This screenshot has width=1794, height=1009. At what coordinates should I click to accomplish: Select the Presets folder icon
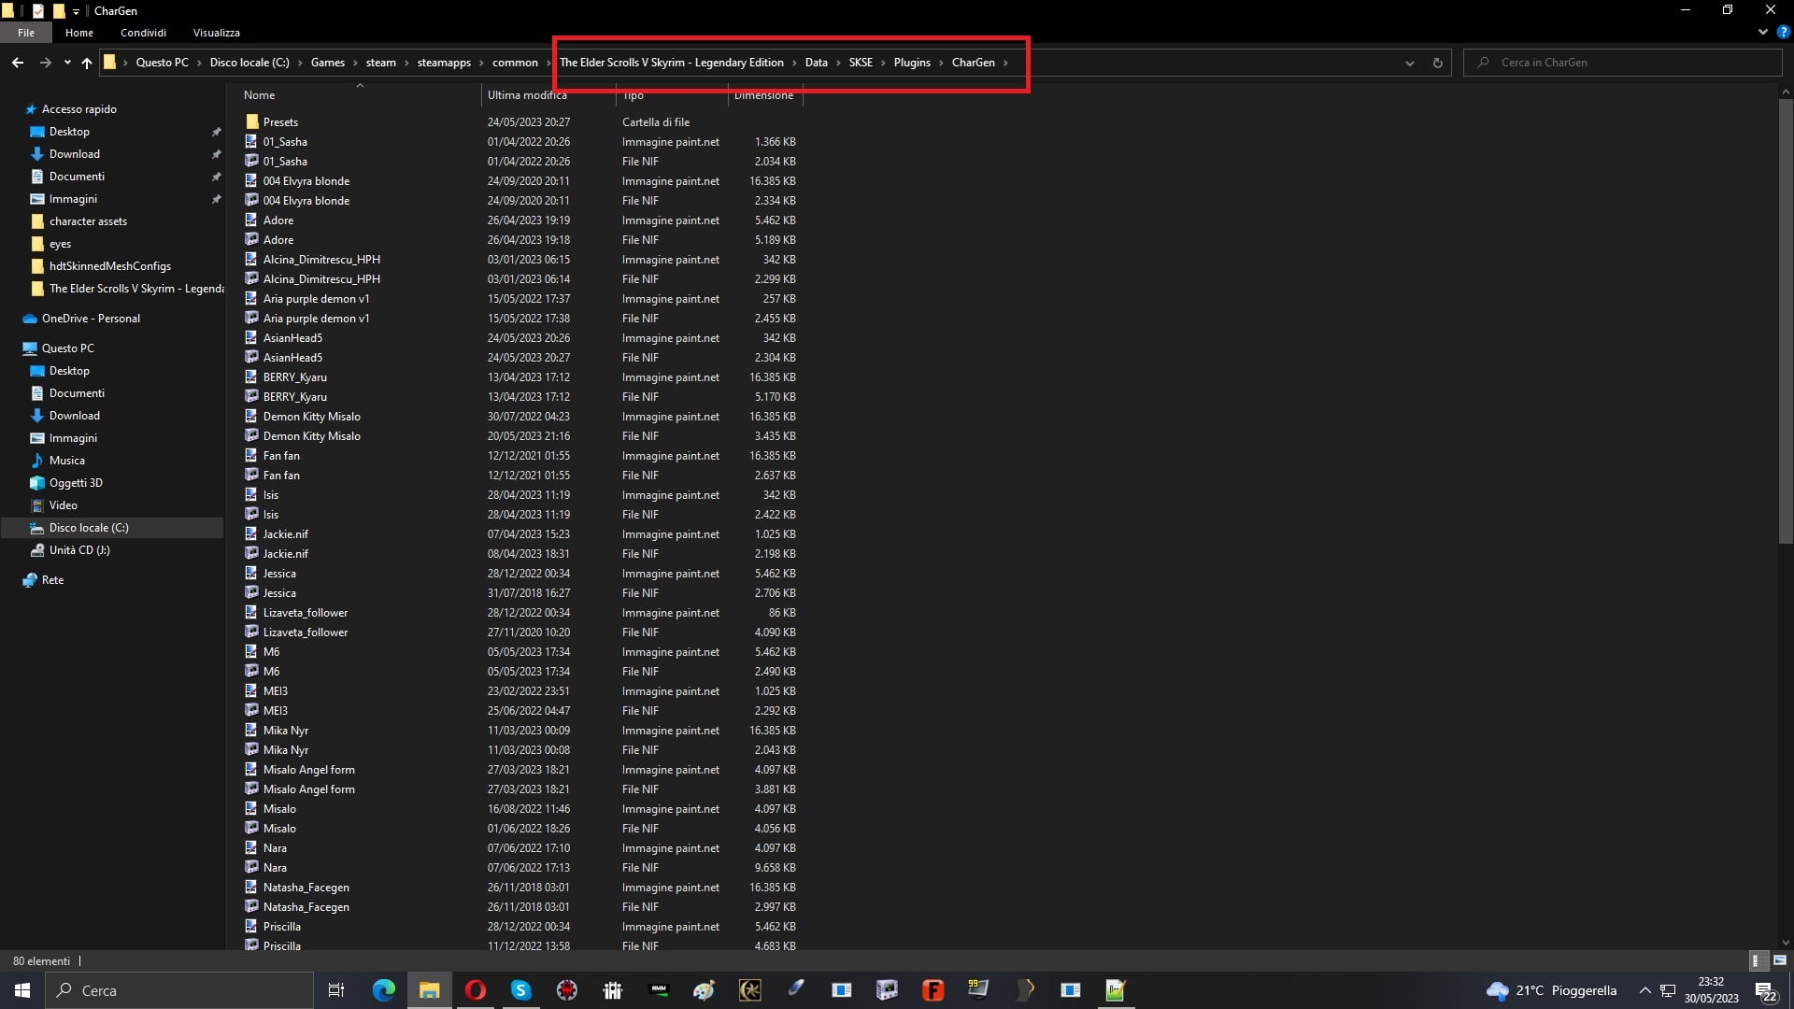pyautogui.click(x=251, y=121)
